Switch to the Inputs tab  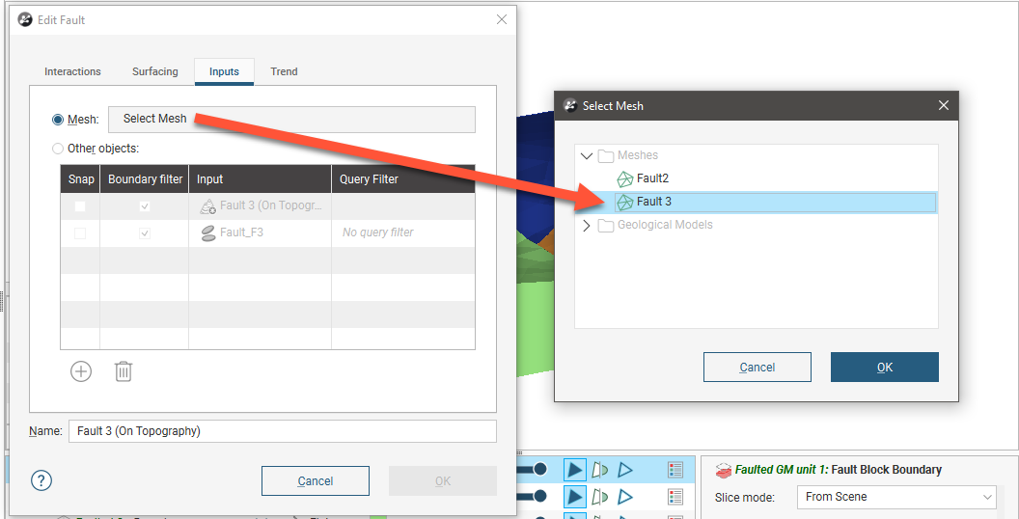coord(224,71)
